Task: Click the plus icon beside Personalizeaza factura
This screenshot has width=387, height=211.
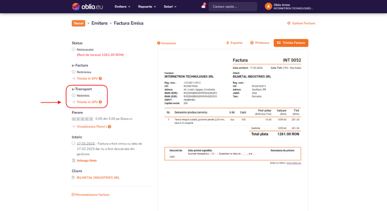Action: (x=73, y=195)
